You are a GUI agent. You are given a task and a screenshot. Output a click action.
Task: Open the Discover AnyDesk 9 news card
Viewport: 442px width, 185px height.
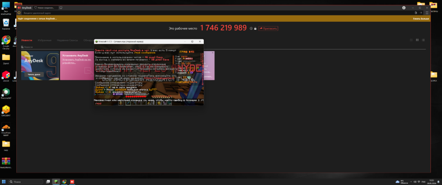pyautogui.click(x=40, y=66)
